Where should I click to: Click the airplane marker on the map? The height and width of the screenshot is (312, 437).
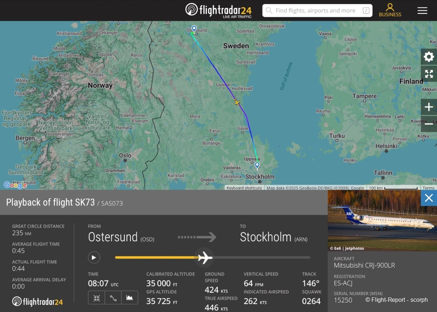pos(237,102)
